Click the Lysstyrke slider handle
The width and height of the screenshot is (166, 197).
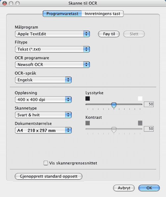tap(114, 105)
